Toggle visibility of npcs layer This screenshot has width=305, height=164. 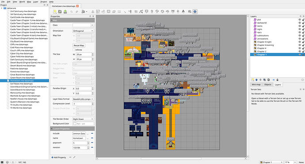(300, 33)
